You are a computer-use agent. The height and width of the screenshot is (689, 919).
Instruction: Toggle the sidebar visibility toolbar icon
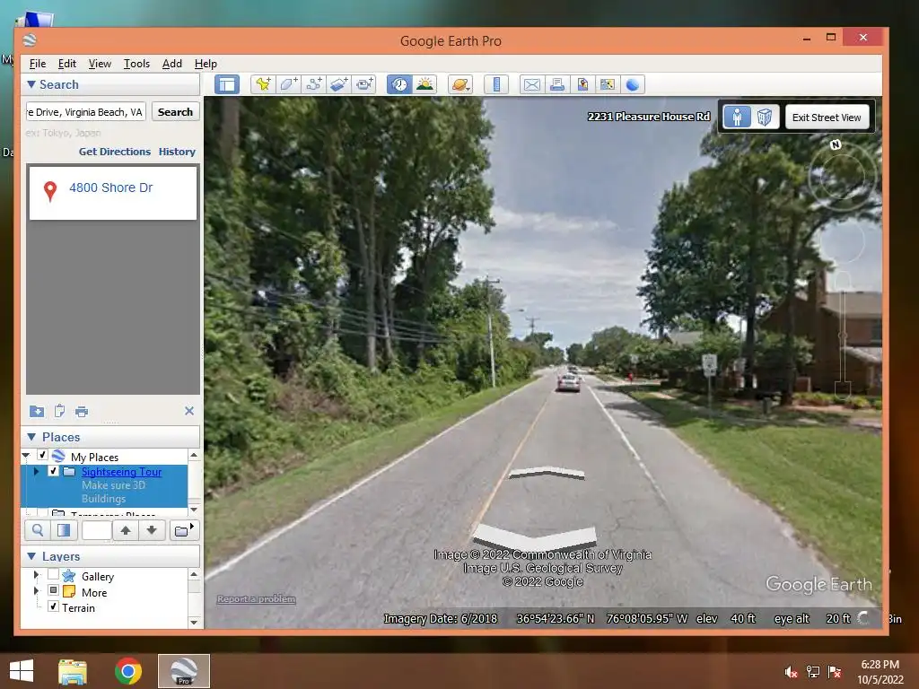coord(227,84)
